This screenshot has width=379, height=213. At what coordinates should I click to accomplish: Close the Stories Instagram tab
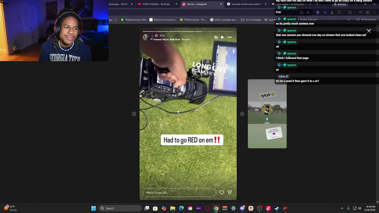pos(221,4)
